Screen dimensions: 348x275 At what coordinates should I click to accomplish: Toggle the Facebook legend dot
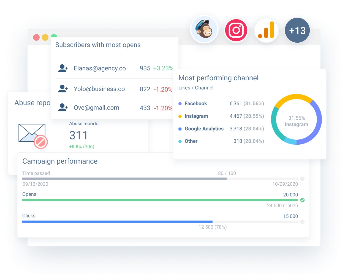coord(180,104)
